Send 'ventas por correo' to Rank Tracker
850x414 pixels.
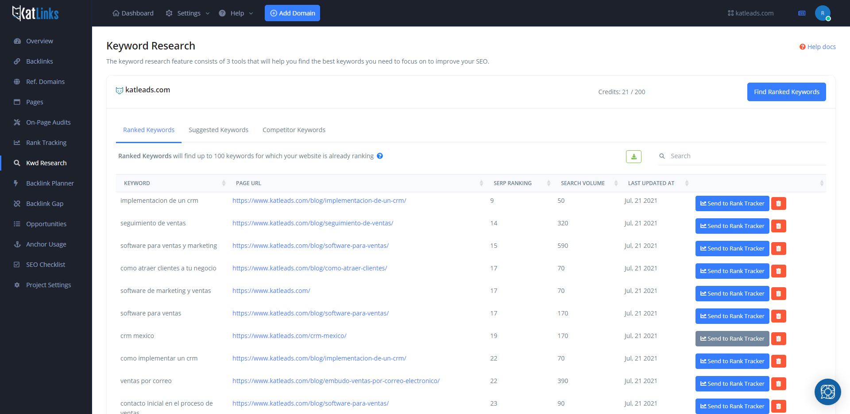click(732, 384)
